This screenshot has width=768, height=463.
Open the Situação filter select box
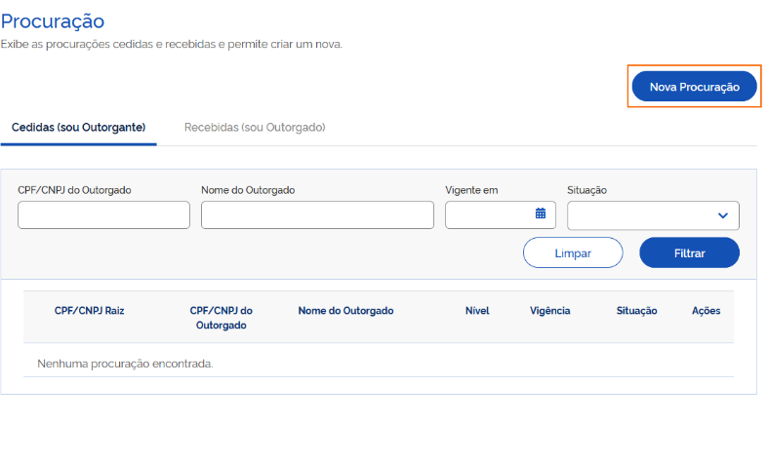coord(653,215)
